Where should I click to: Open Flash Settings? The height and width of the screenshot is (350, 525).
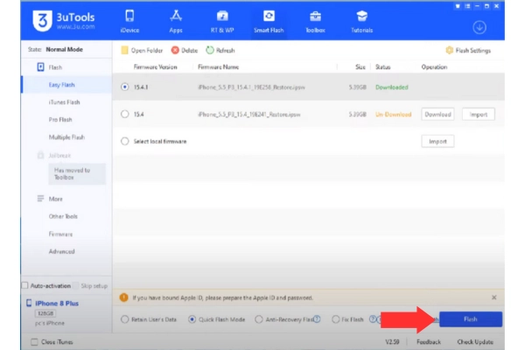coord(468,51)
